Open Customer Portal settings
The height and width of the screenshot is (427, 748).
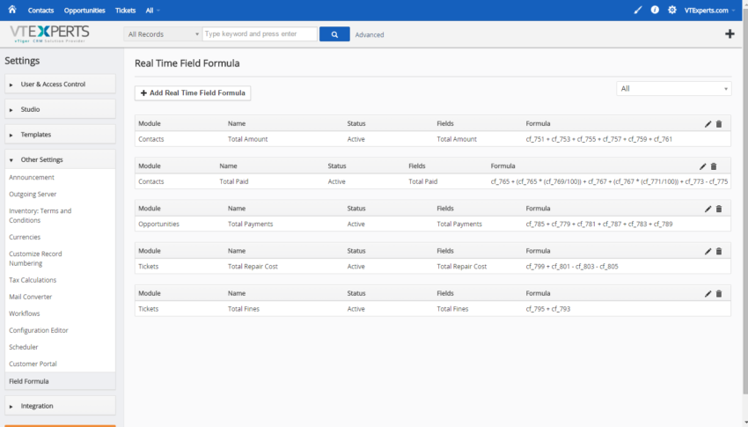(x=33, y=364)
